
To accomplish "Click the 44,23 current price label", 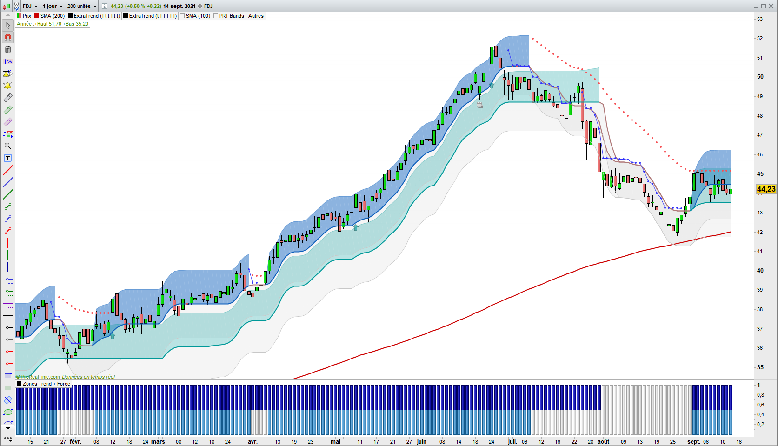I will (766, 189).
